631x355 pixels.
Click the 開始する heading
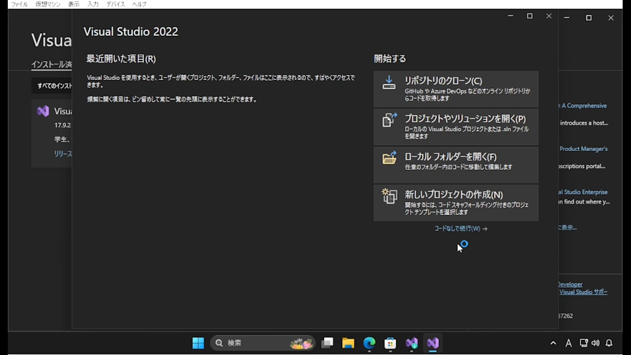click(390, 59)
